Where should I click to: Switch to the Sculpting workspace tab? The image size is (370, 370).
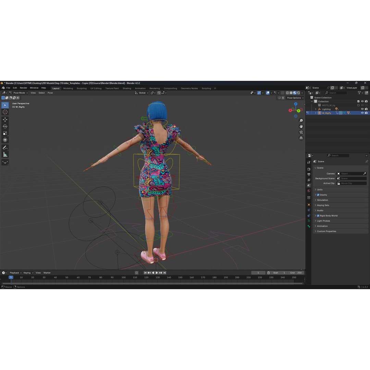82,88
